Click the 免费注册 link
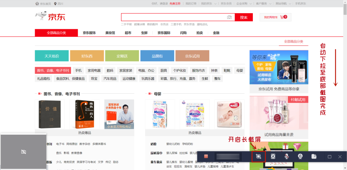This screenshot has width=347, height=170. coord(175,4)
